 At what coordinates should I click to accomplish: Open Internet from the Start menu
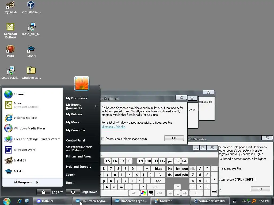pos(32,94)
